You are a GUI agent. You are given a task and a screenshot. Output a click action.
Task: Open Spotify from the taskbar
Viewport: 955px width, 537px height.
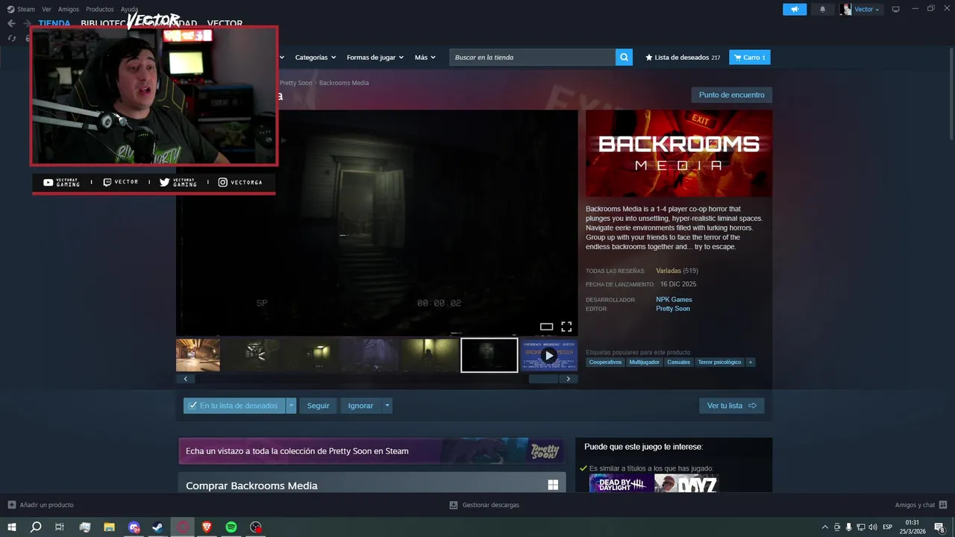pyautogui.click(x=231, y=527)
